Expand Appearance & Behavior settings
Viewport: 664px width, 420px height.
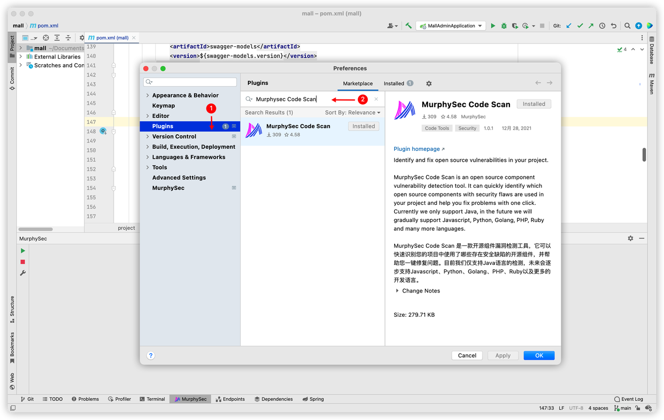[x=148, y=95]
